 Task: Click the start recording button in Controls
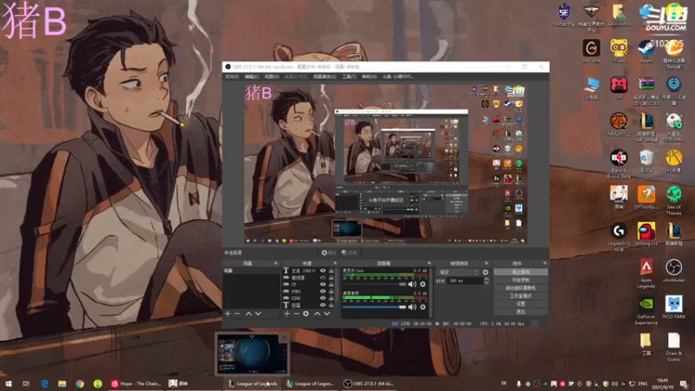pyautogui.click(x=520, y=280)
